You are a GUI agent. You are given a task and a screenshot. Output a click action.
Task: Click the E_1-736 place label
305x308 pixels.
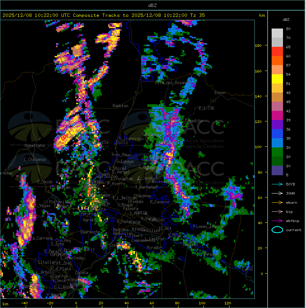pyautogui.click(x=206, y=108)
